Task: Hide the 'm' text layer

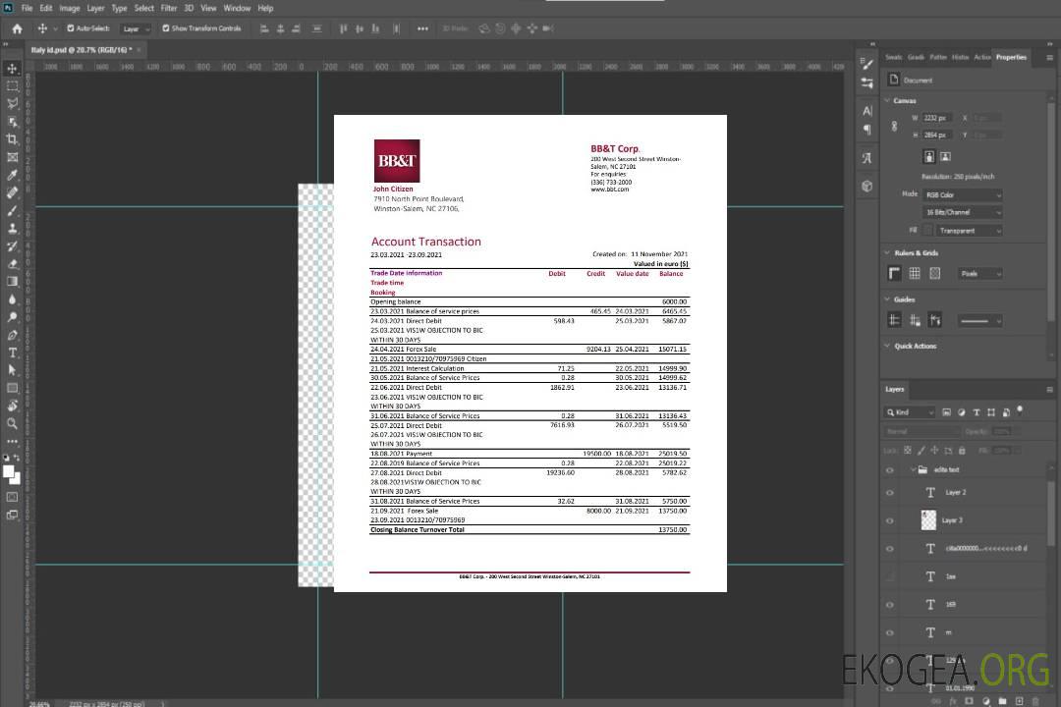Action: 890,633
